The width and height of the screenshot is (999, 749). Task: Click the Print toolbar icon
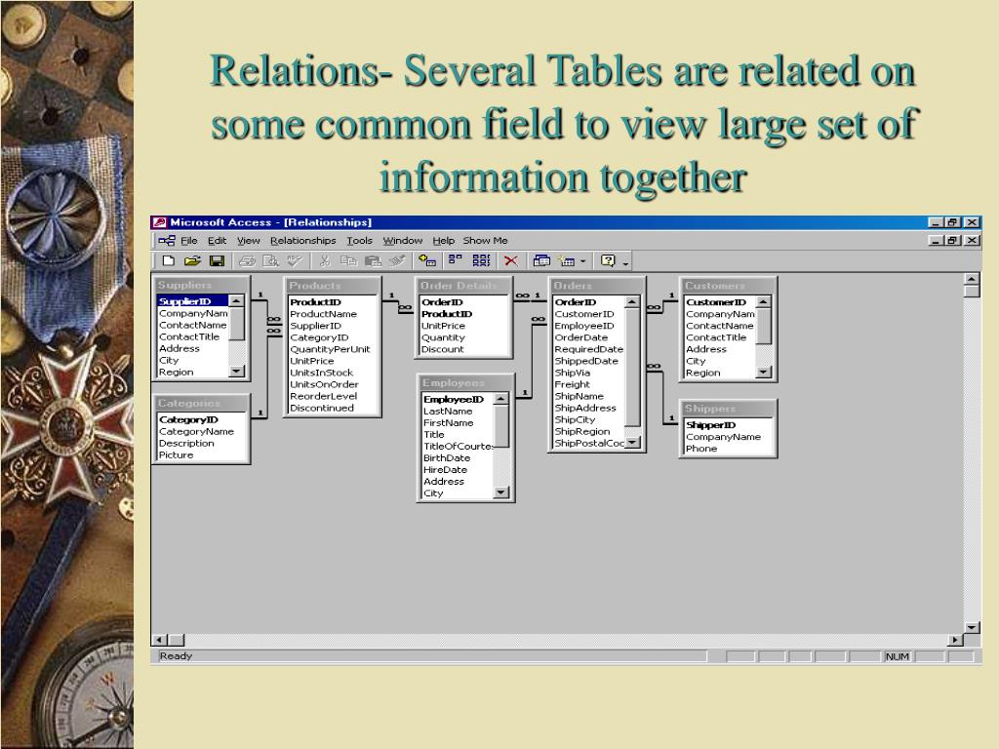pos(247,260)
